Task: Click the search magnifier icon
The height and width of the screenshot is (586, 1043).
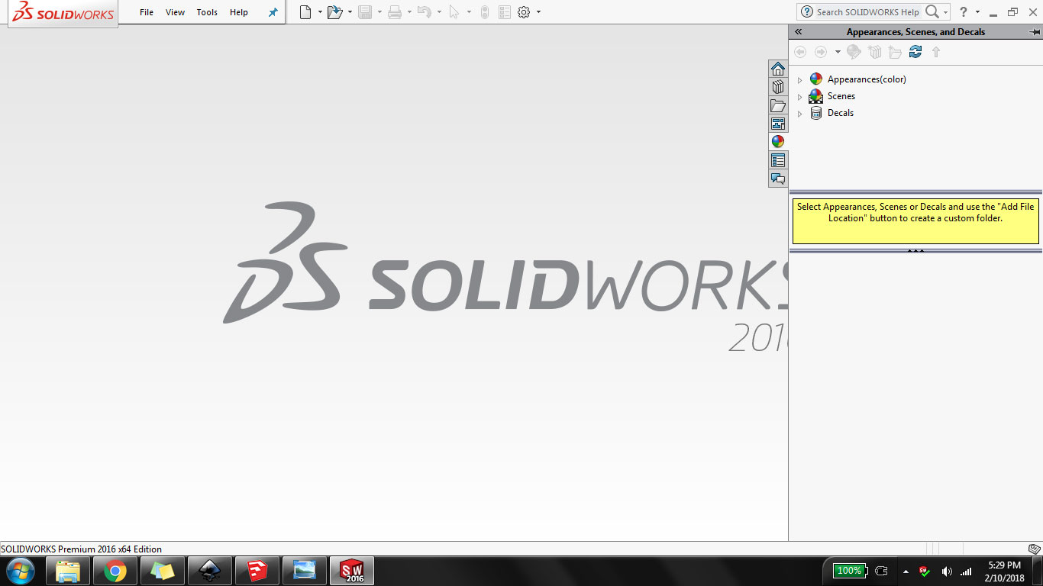Action: point(932,11)
